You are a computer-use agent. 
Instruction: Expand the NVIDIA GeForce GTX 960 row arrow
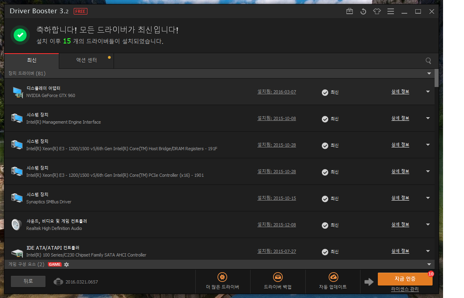click(428, 92)
